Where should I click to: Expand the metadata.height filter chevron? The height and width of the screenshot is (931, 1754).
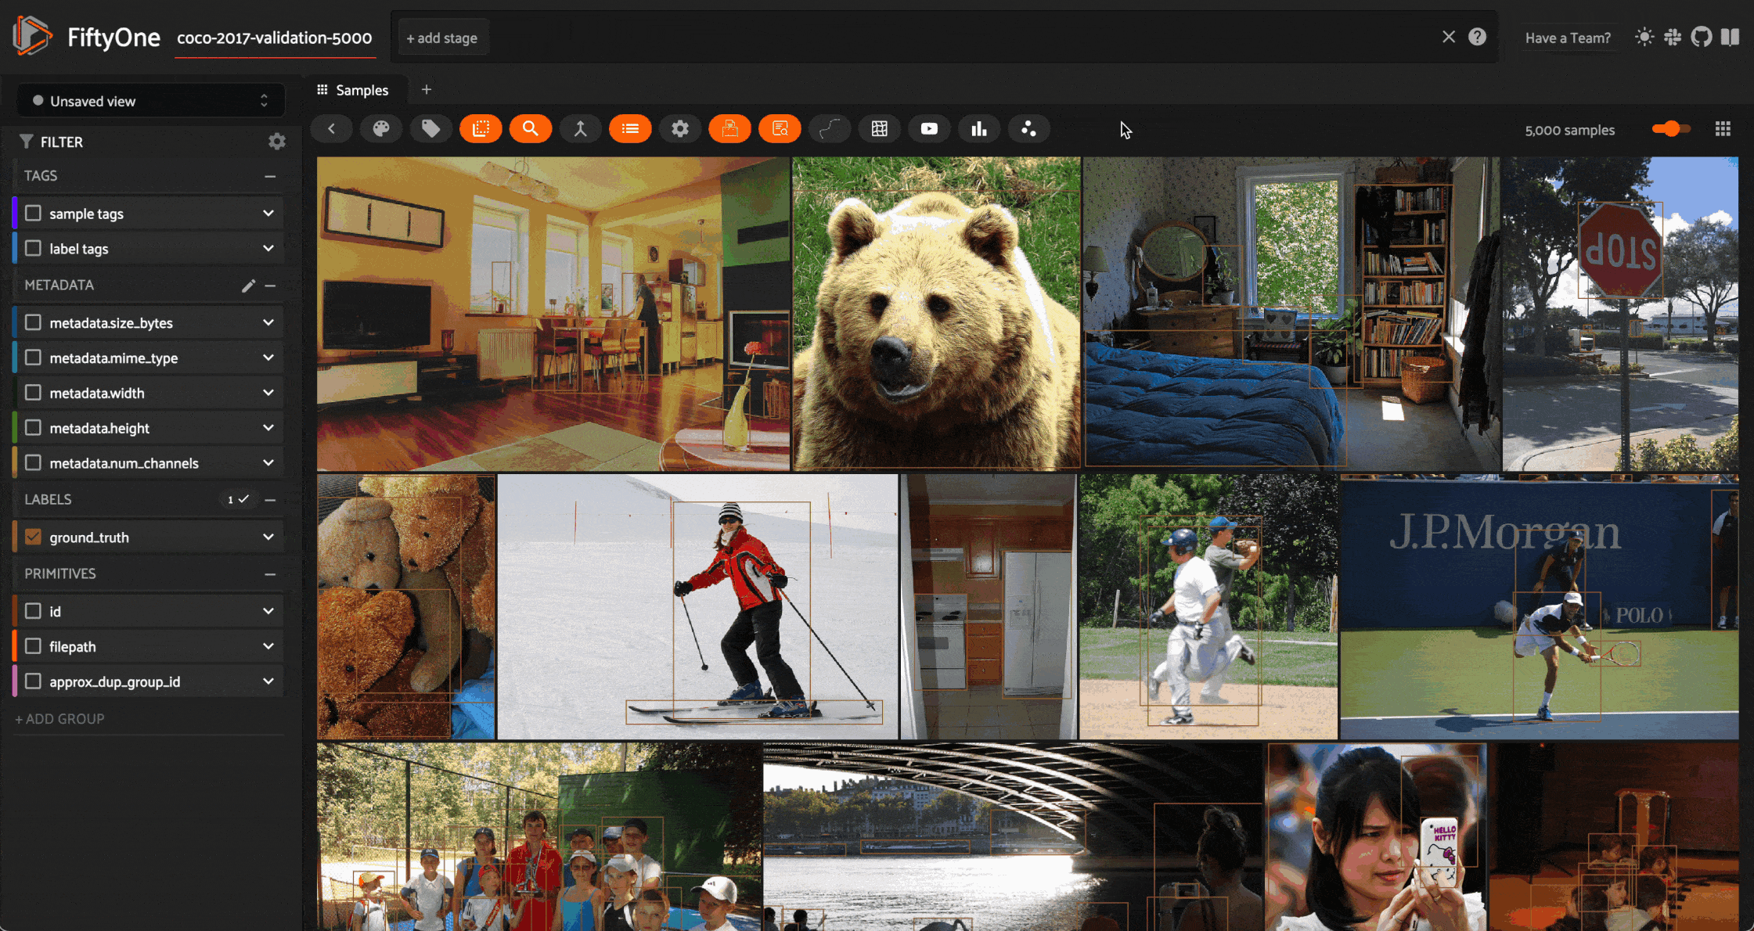click(268, 428)
